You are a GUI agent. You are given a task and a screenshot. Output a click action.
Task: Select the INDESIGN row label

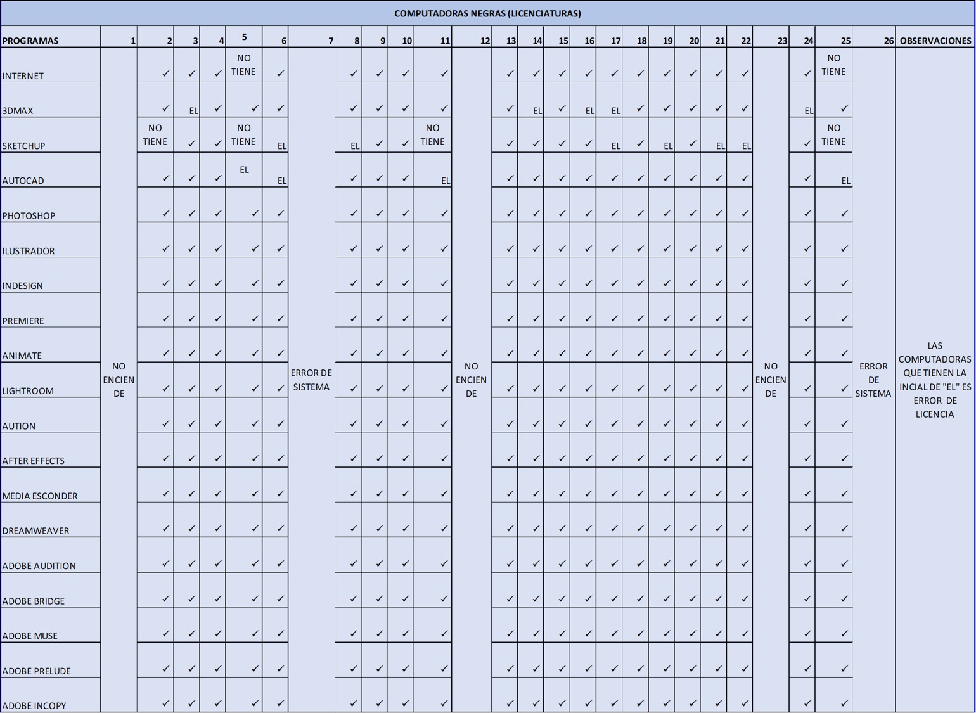point(51,275)
